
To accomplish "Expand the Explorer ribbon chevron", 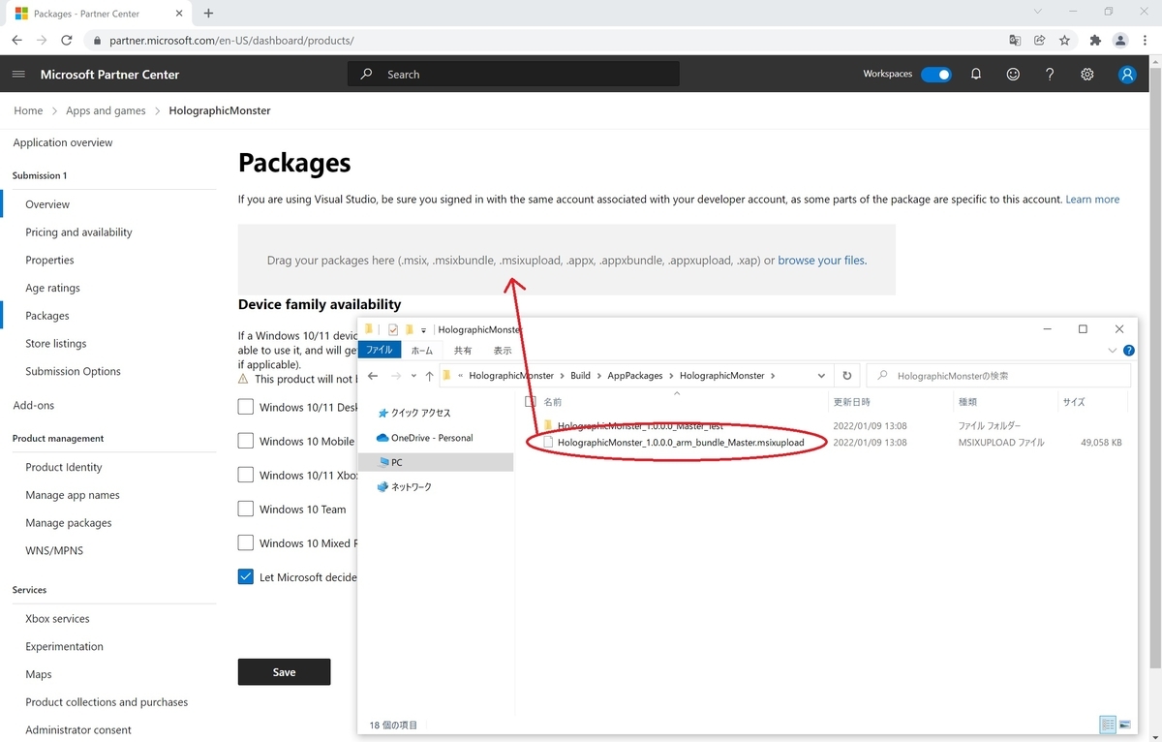I will (1113, 351).
